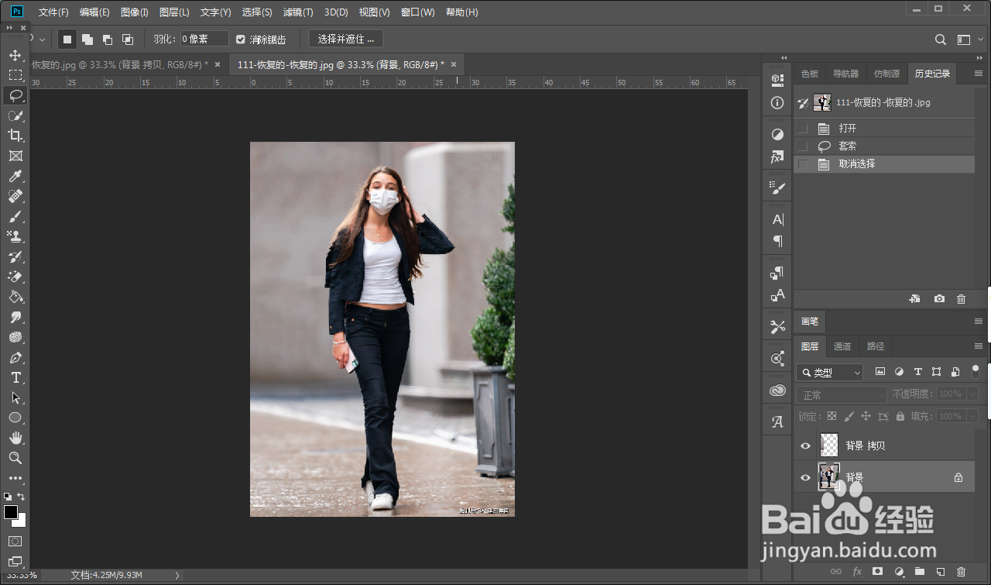Open the 图层(L) menu
The image size is (991, 585).
click(x=174, y=12)
